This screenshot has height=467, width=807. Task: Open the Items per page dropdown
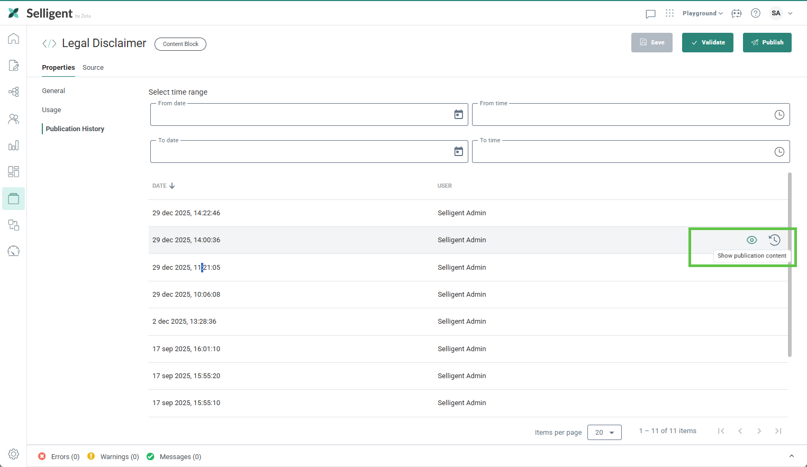[x=604, y=432]
